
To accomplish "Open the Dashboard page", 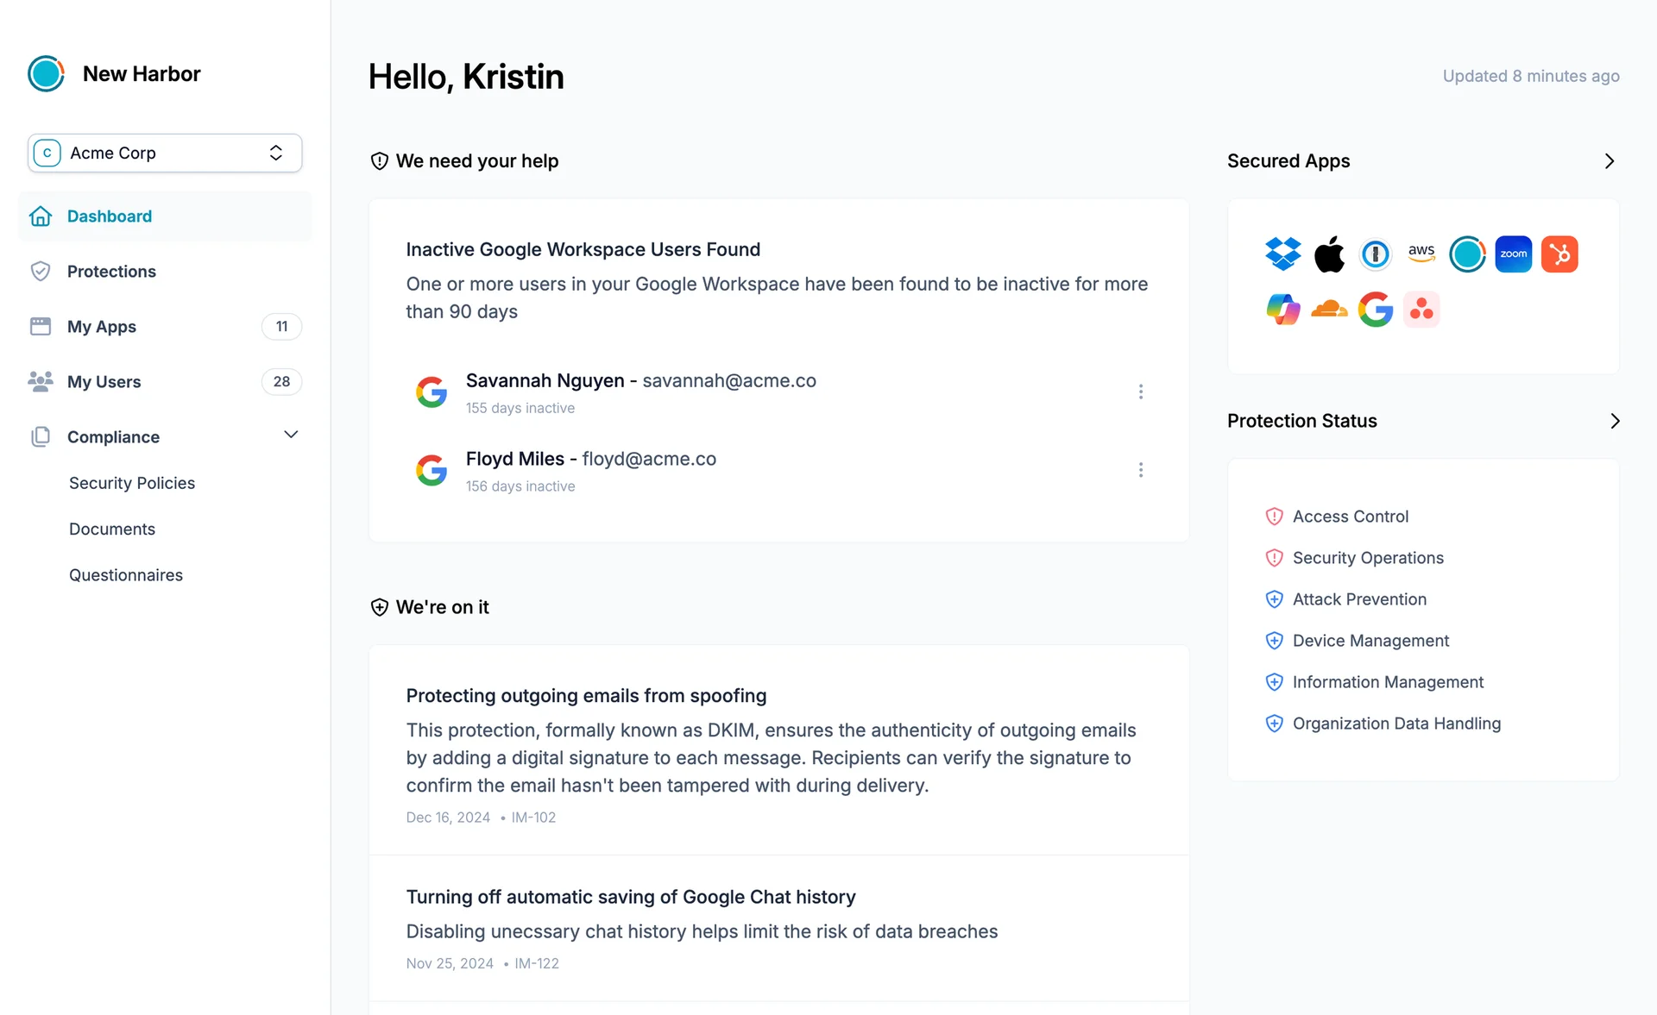I will (109, 216).
